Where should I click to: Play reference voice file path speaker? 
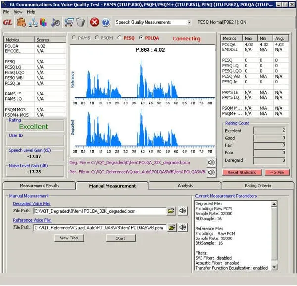[x=182, y=227]
